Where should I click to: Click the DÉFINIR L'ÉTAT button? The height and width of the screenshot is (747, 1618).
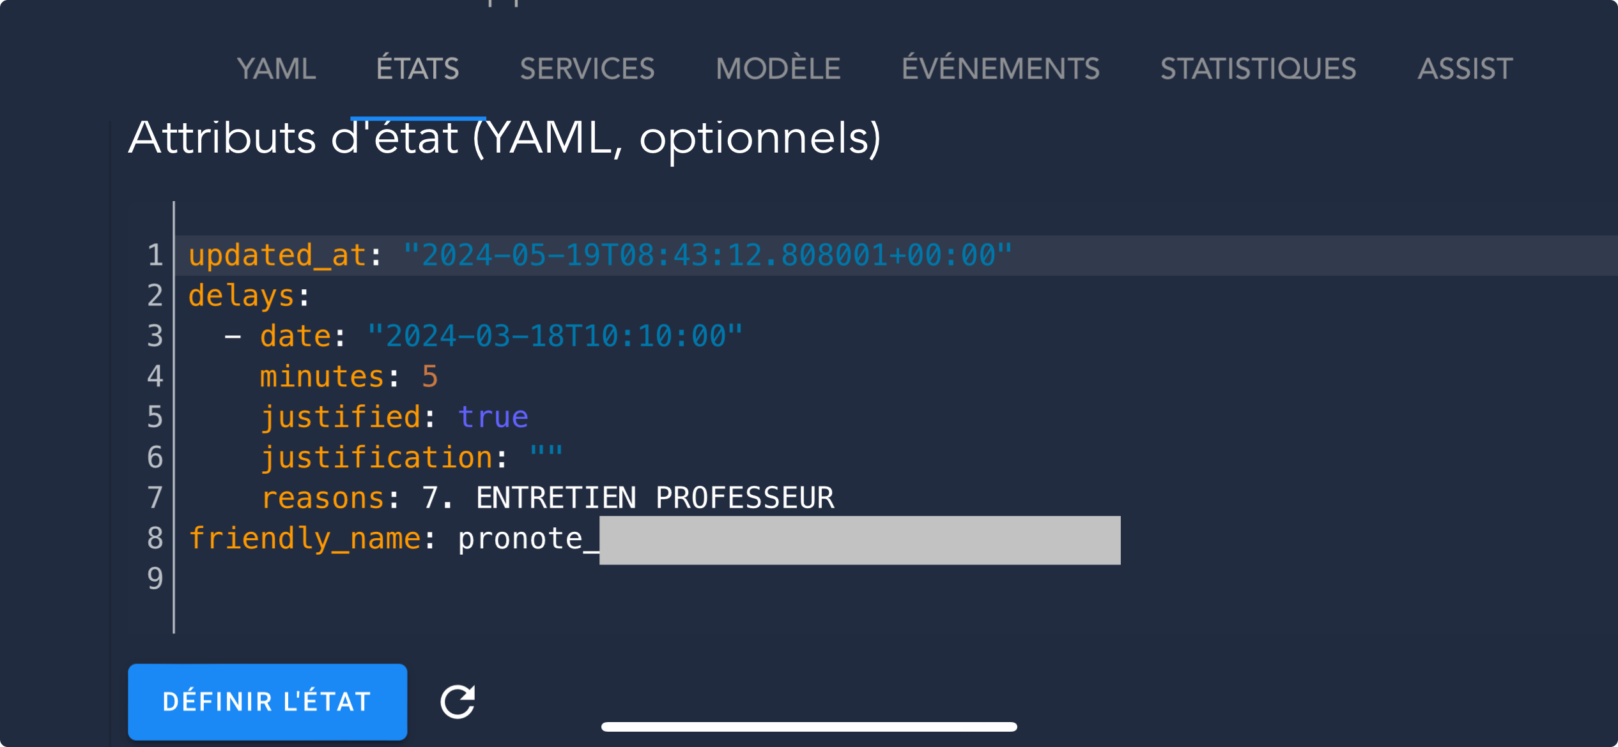point(267,702)
